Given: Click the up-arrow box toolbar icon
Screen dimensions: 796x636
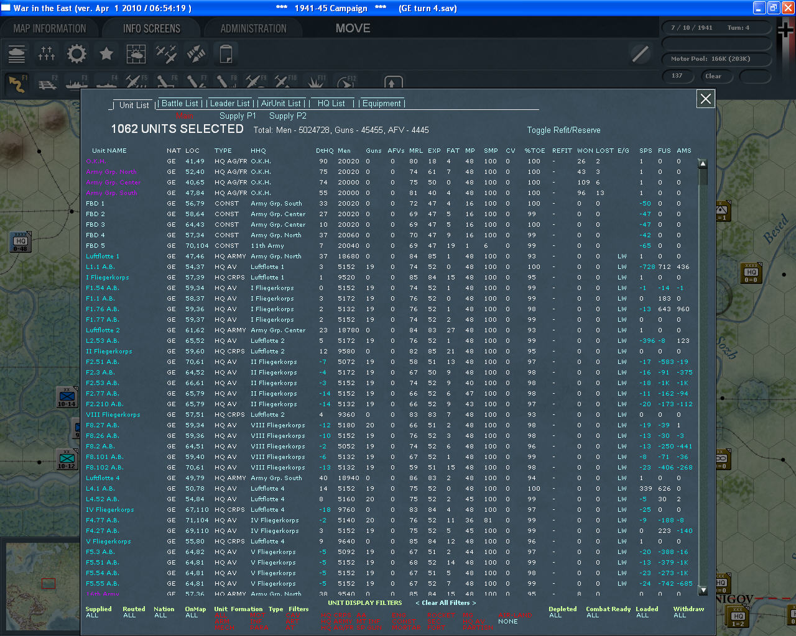Looking at the screenshot, I should pyautogui.click(x=393, y=83).
